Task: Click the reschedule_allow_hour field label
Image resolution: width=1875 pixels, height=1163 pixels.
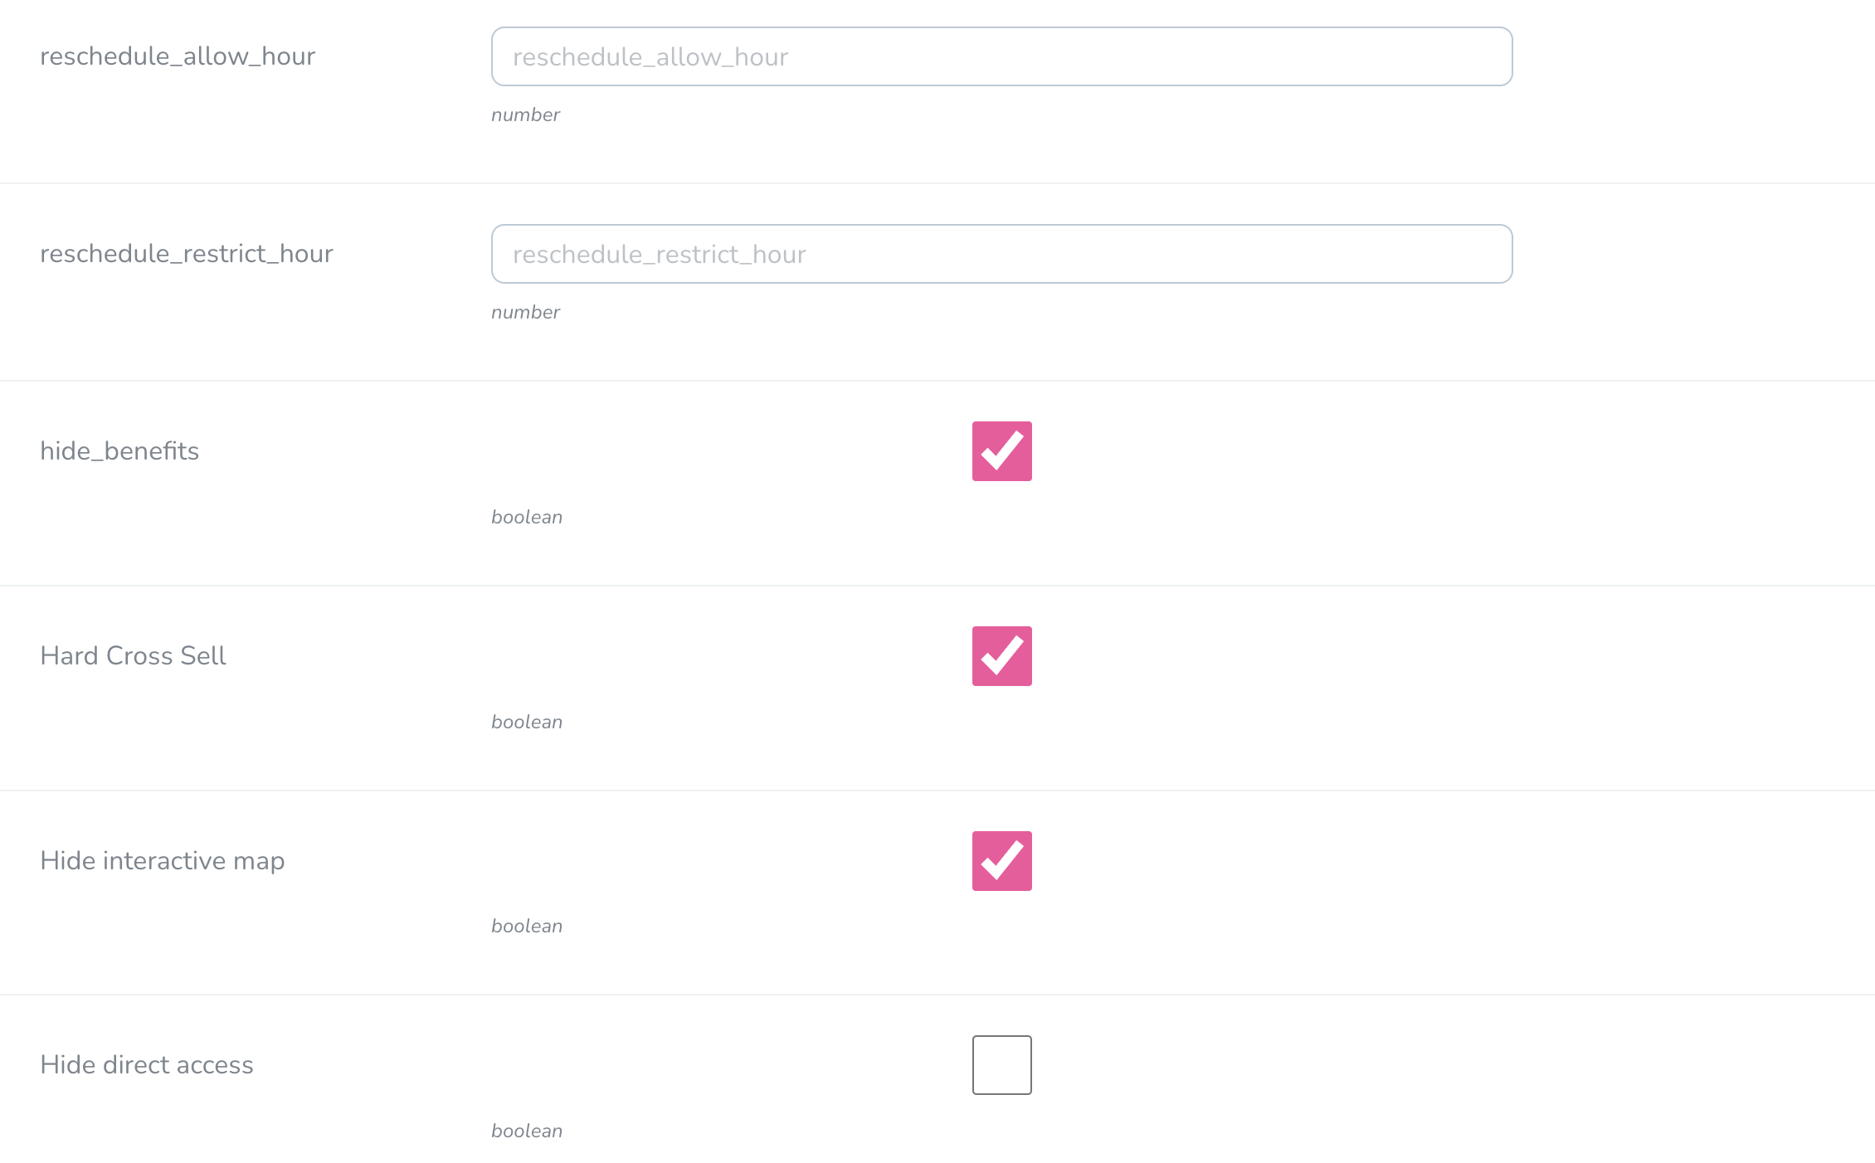Action: click(178, 56)
